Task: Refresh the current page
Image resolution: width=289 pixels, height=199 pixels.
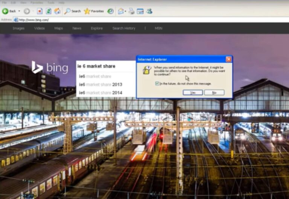Action: 49,11
